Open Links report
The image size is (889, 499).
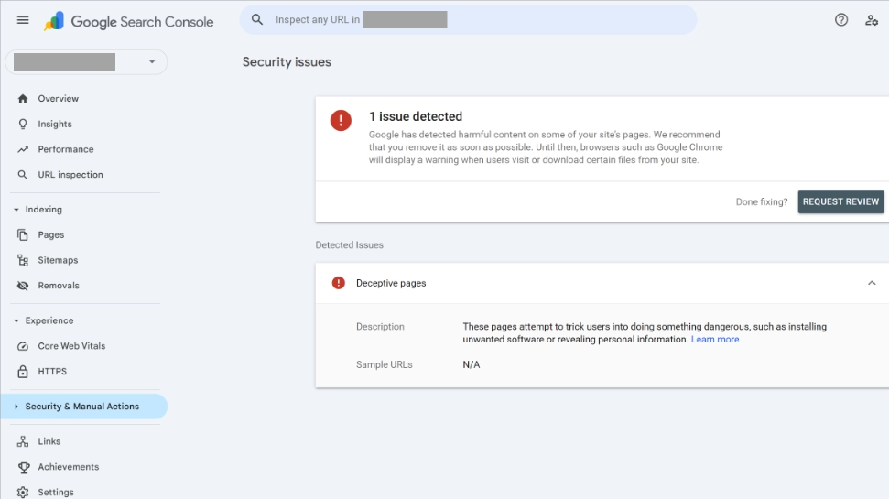click(49, 441)
